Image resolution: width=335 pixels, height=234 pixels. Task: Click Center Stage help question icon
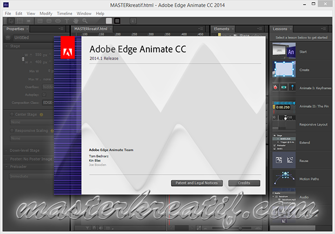click(42, 115)
